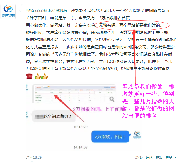Click the red telephone emoji icon

[29, 76]
